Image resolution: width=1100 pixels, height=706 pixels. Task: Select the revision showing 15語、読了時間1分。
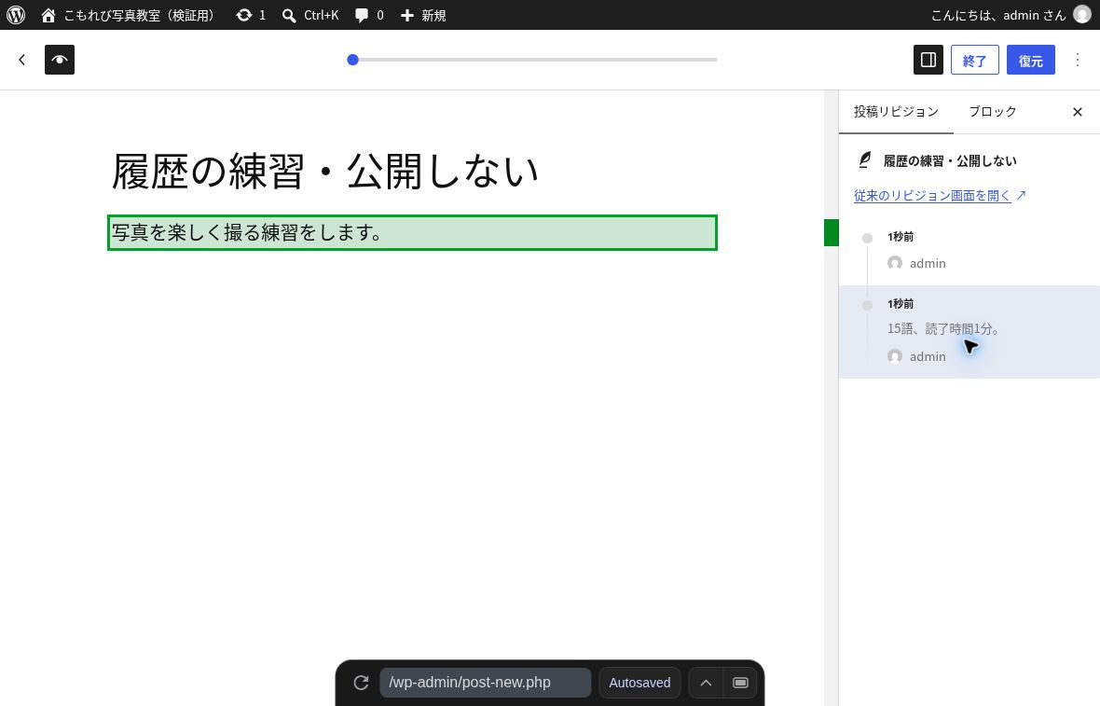coord(969,332)
